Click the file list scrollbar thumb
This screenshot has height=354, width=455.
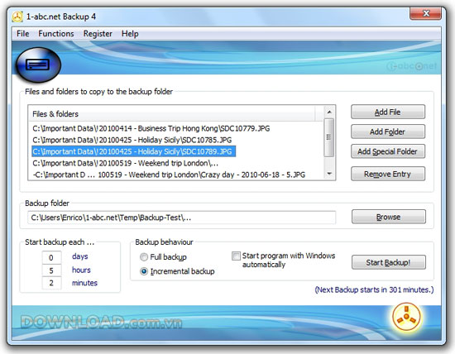329,137
